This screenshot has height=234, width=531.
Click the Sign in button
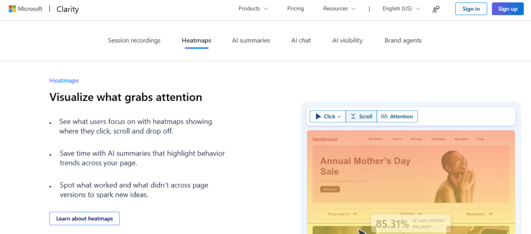471,9
